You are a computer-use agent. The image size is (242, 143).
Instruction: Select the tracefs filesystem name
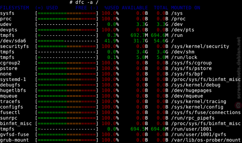tap(10, 102)
